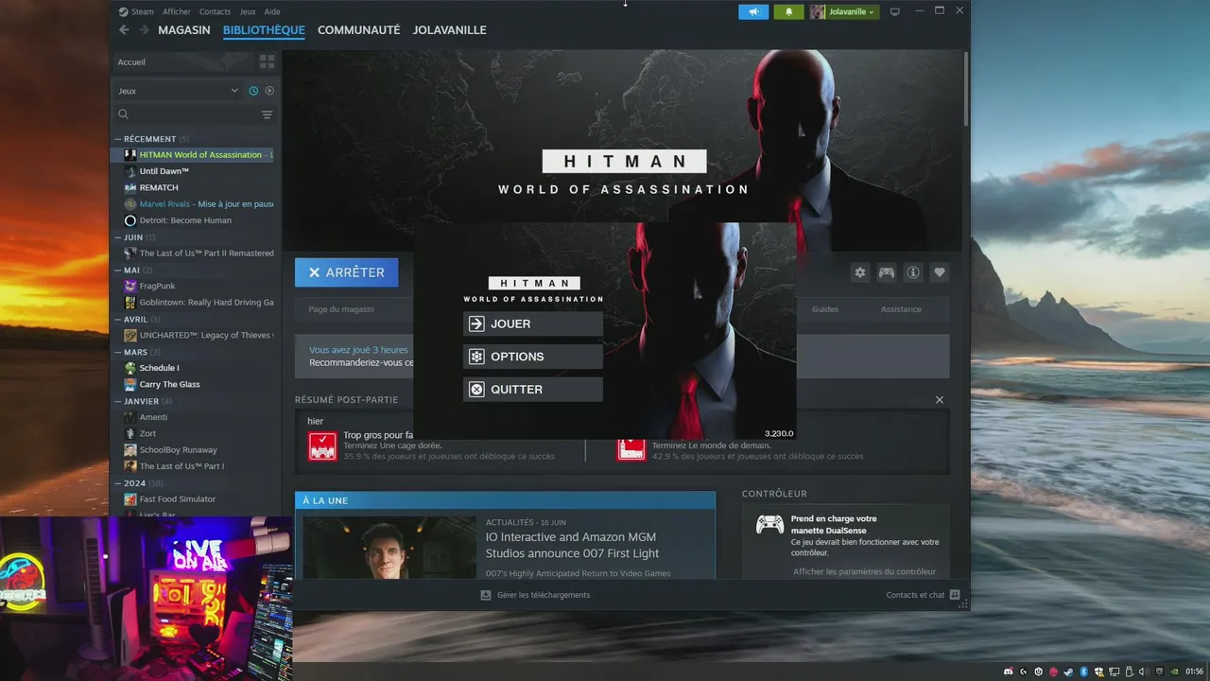
Task: Collapse the JUIN group
Action: tap(118, 237)
